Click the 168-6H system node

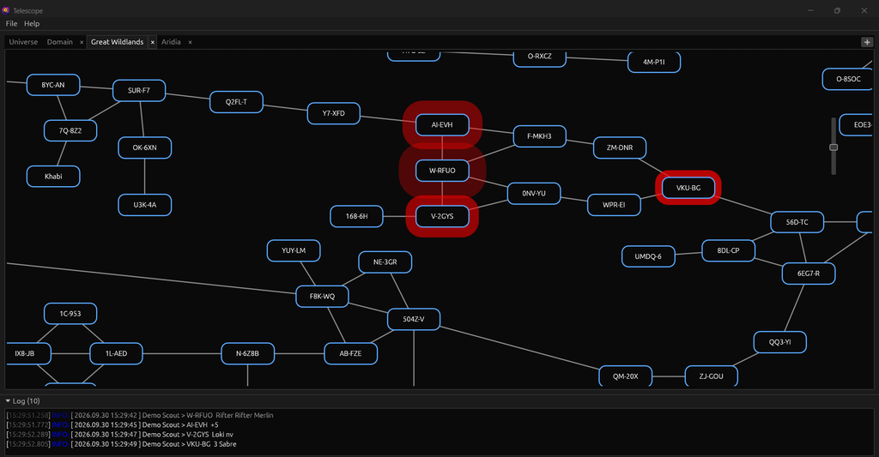pos(356,216)
